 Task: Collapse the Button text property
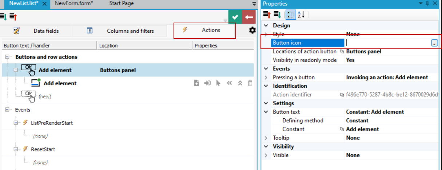(266, 112)
